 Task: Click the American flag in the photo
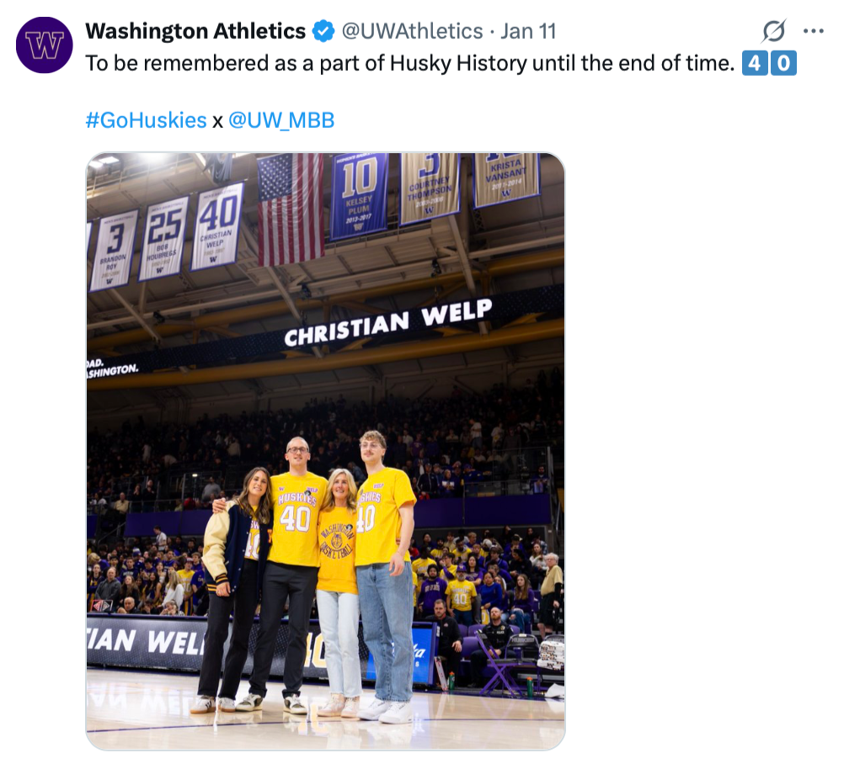pos(290,207)
